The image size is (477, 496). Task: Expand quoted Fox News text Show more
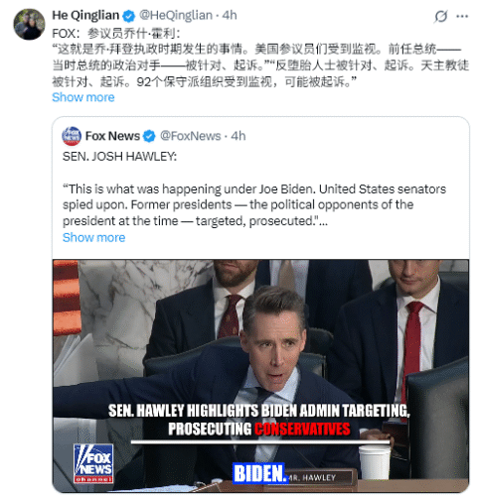pos(93,237)
